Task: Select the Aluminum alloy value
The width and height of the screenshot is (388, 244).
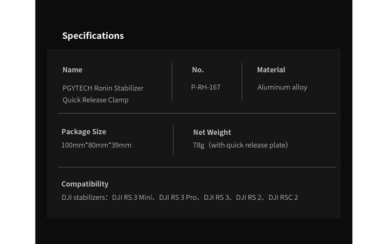Action: (x=282, y=87)
